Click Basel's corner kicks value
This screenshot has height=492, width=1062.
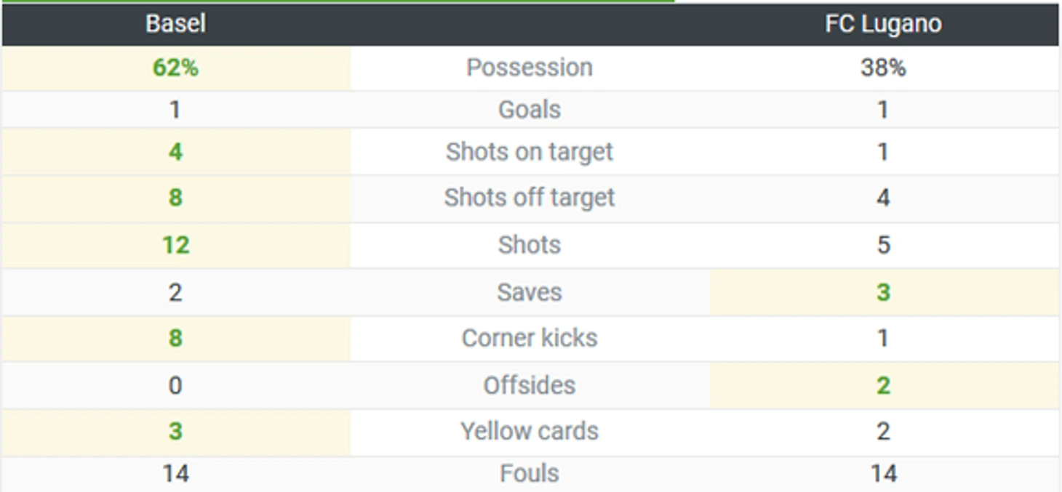pos(175,338)
